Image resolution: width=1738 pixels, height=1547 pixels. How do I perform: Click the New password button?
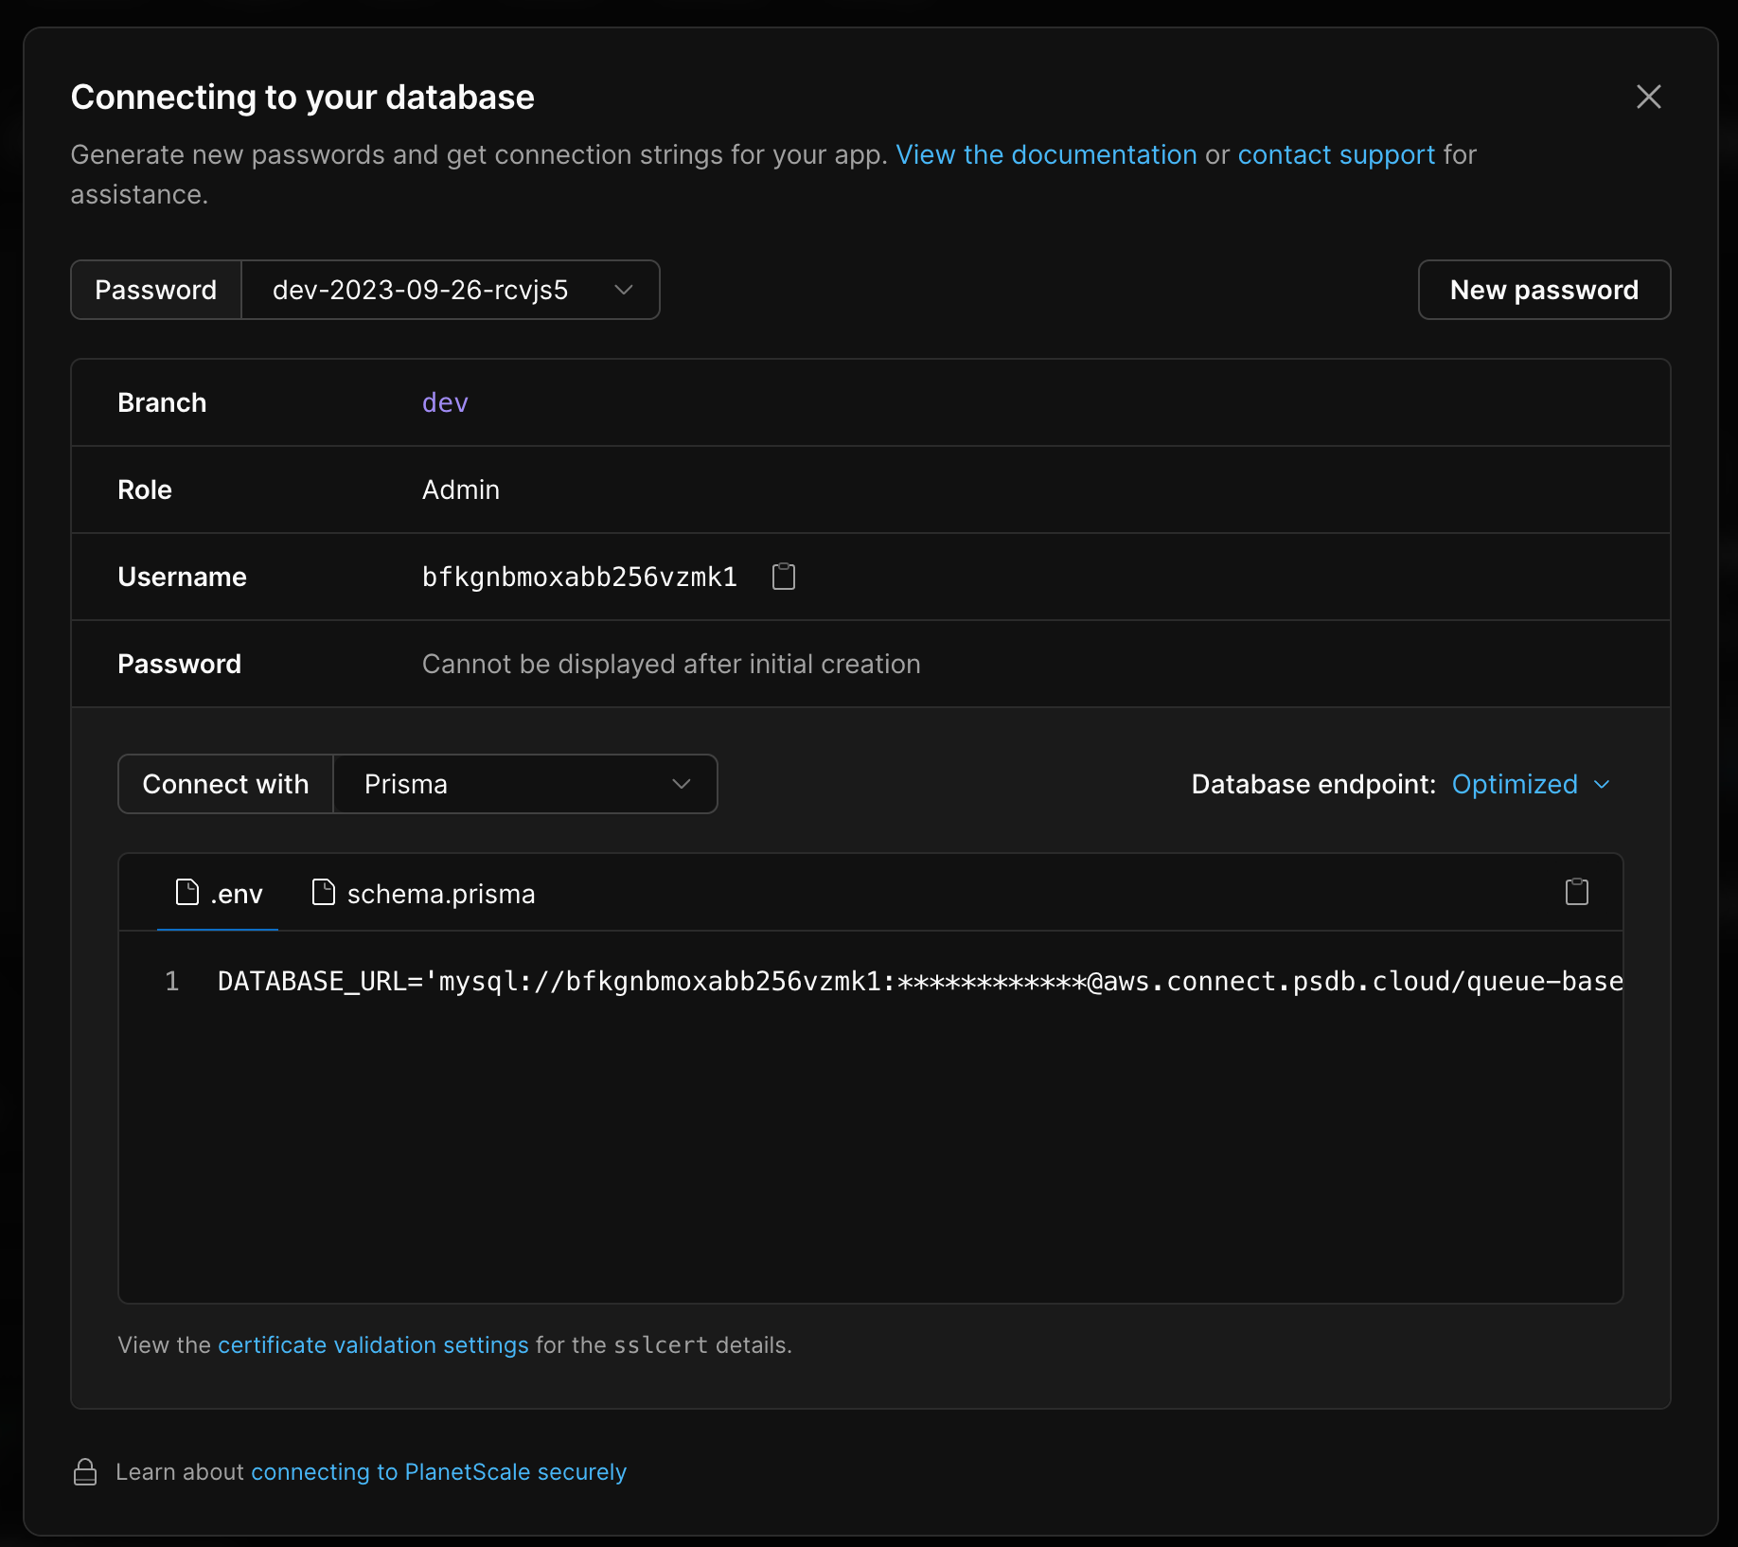[x=1544, y=290]
